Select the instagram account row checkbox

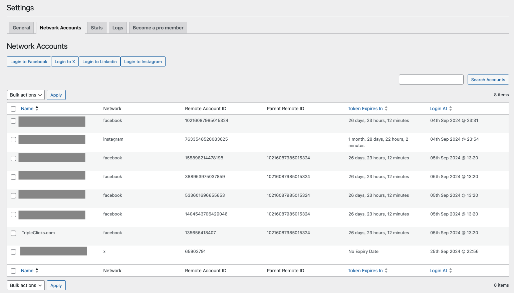[x=13, y=140]
